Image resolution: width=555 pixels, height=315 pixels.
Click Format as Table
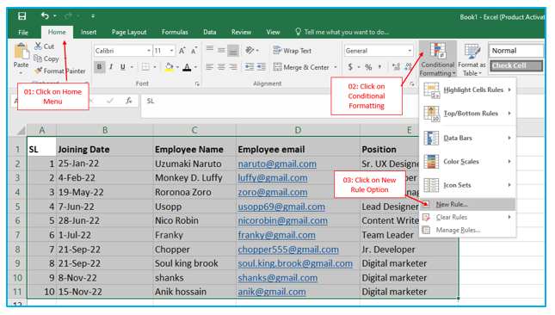tap(472, 59)
